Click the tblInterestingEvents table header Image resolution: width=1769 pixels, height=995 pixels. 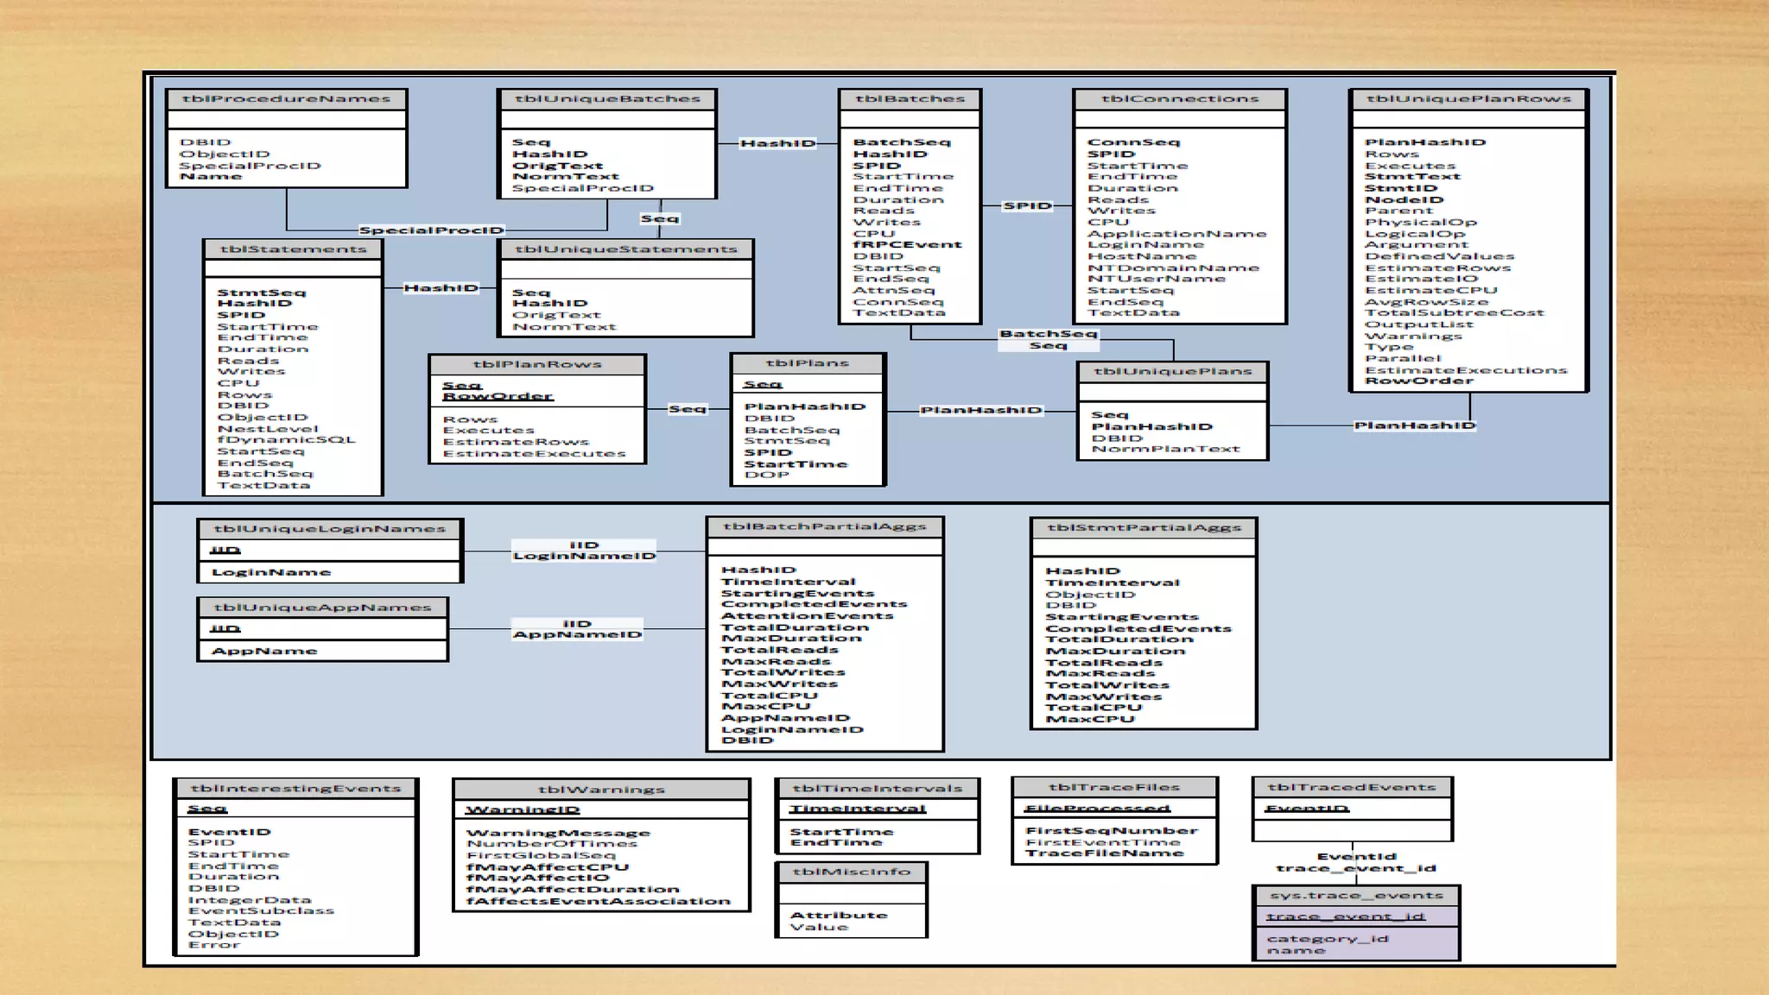(295, 789)
